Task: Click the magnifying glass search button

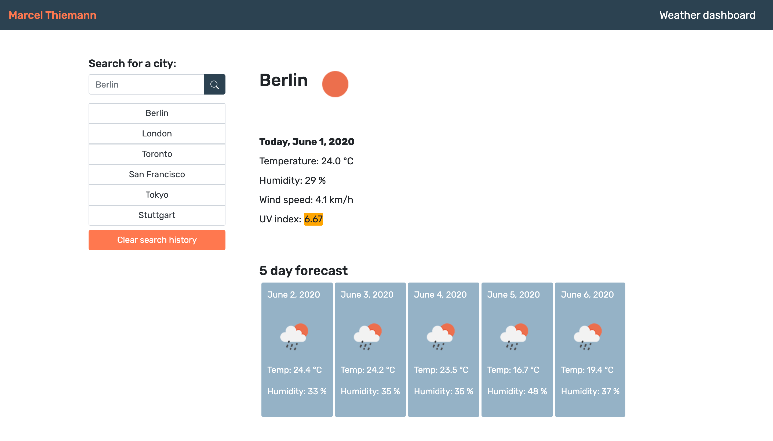Action: [214, 84]
